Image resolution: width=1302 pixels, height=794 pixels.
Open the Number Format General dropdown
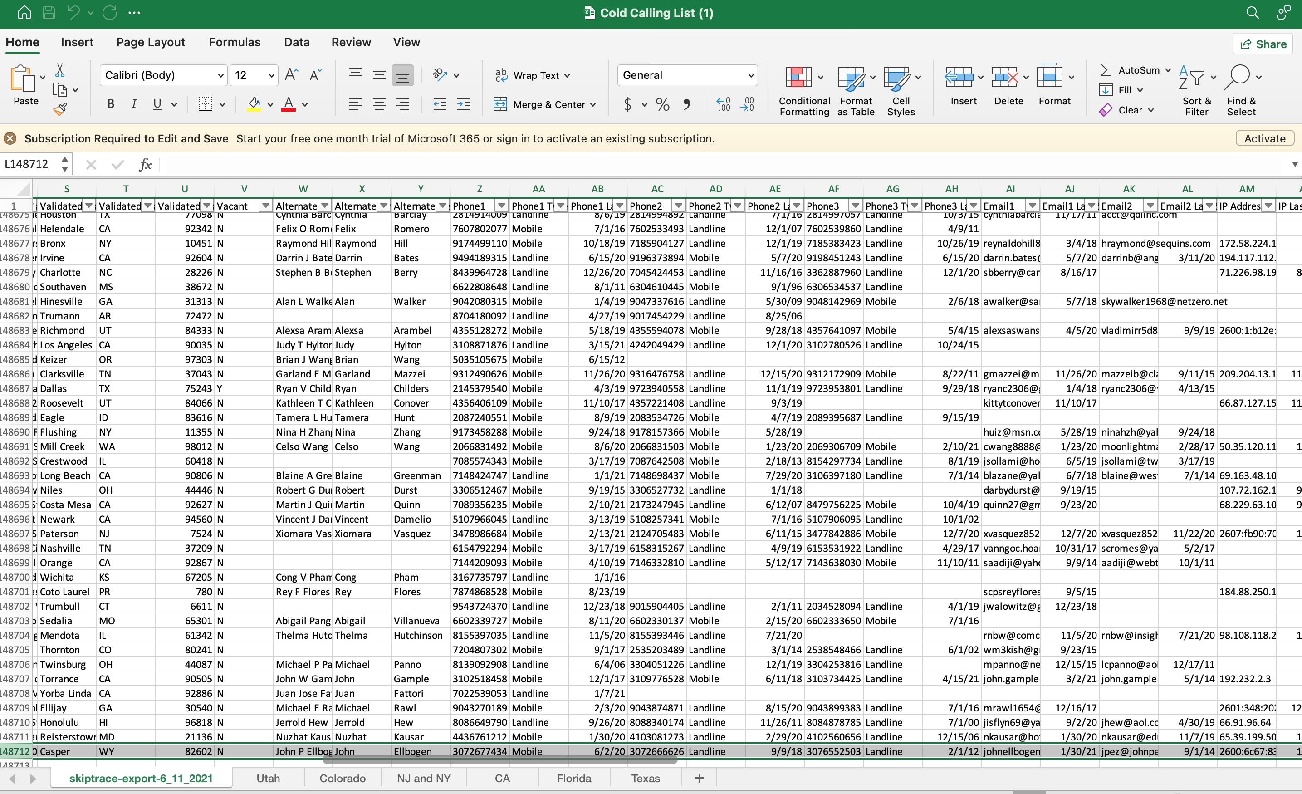pos(687,75)
